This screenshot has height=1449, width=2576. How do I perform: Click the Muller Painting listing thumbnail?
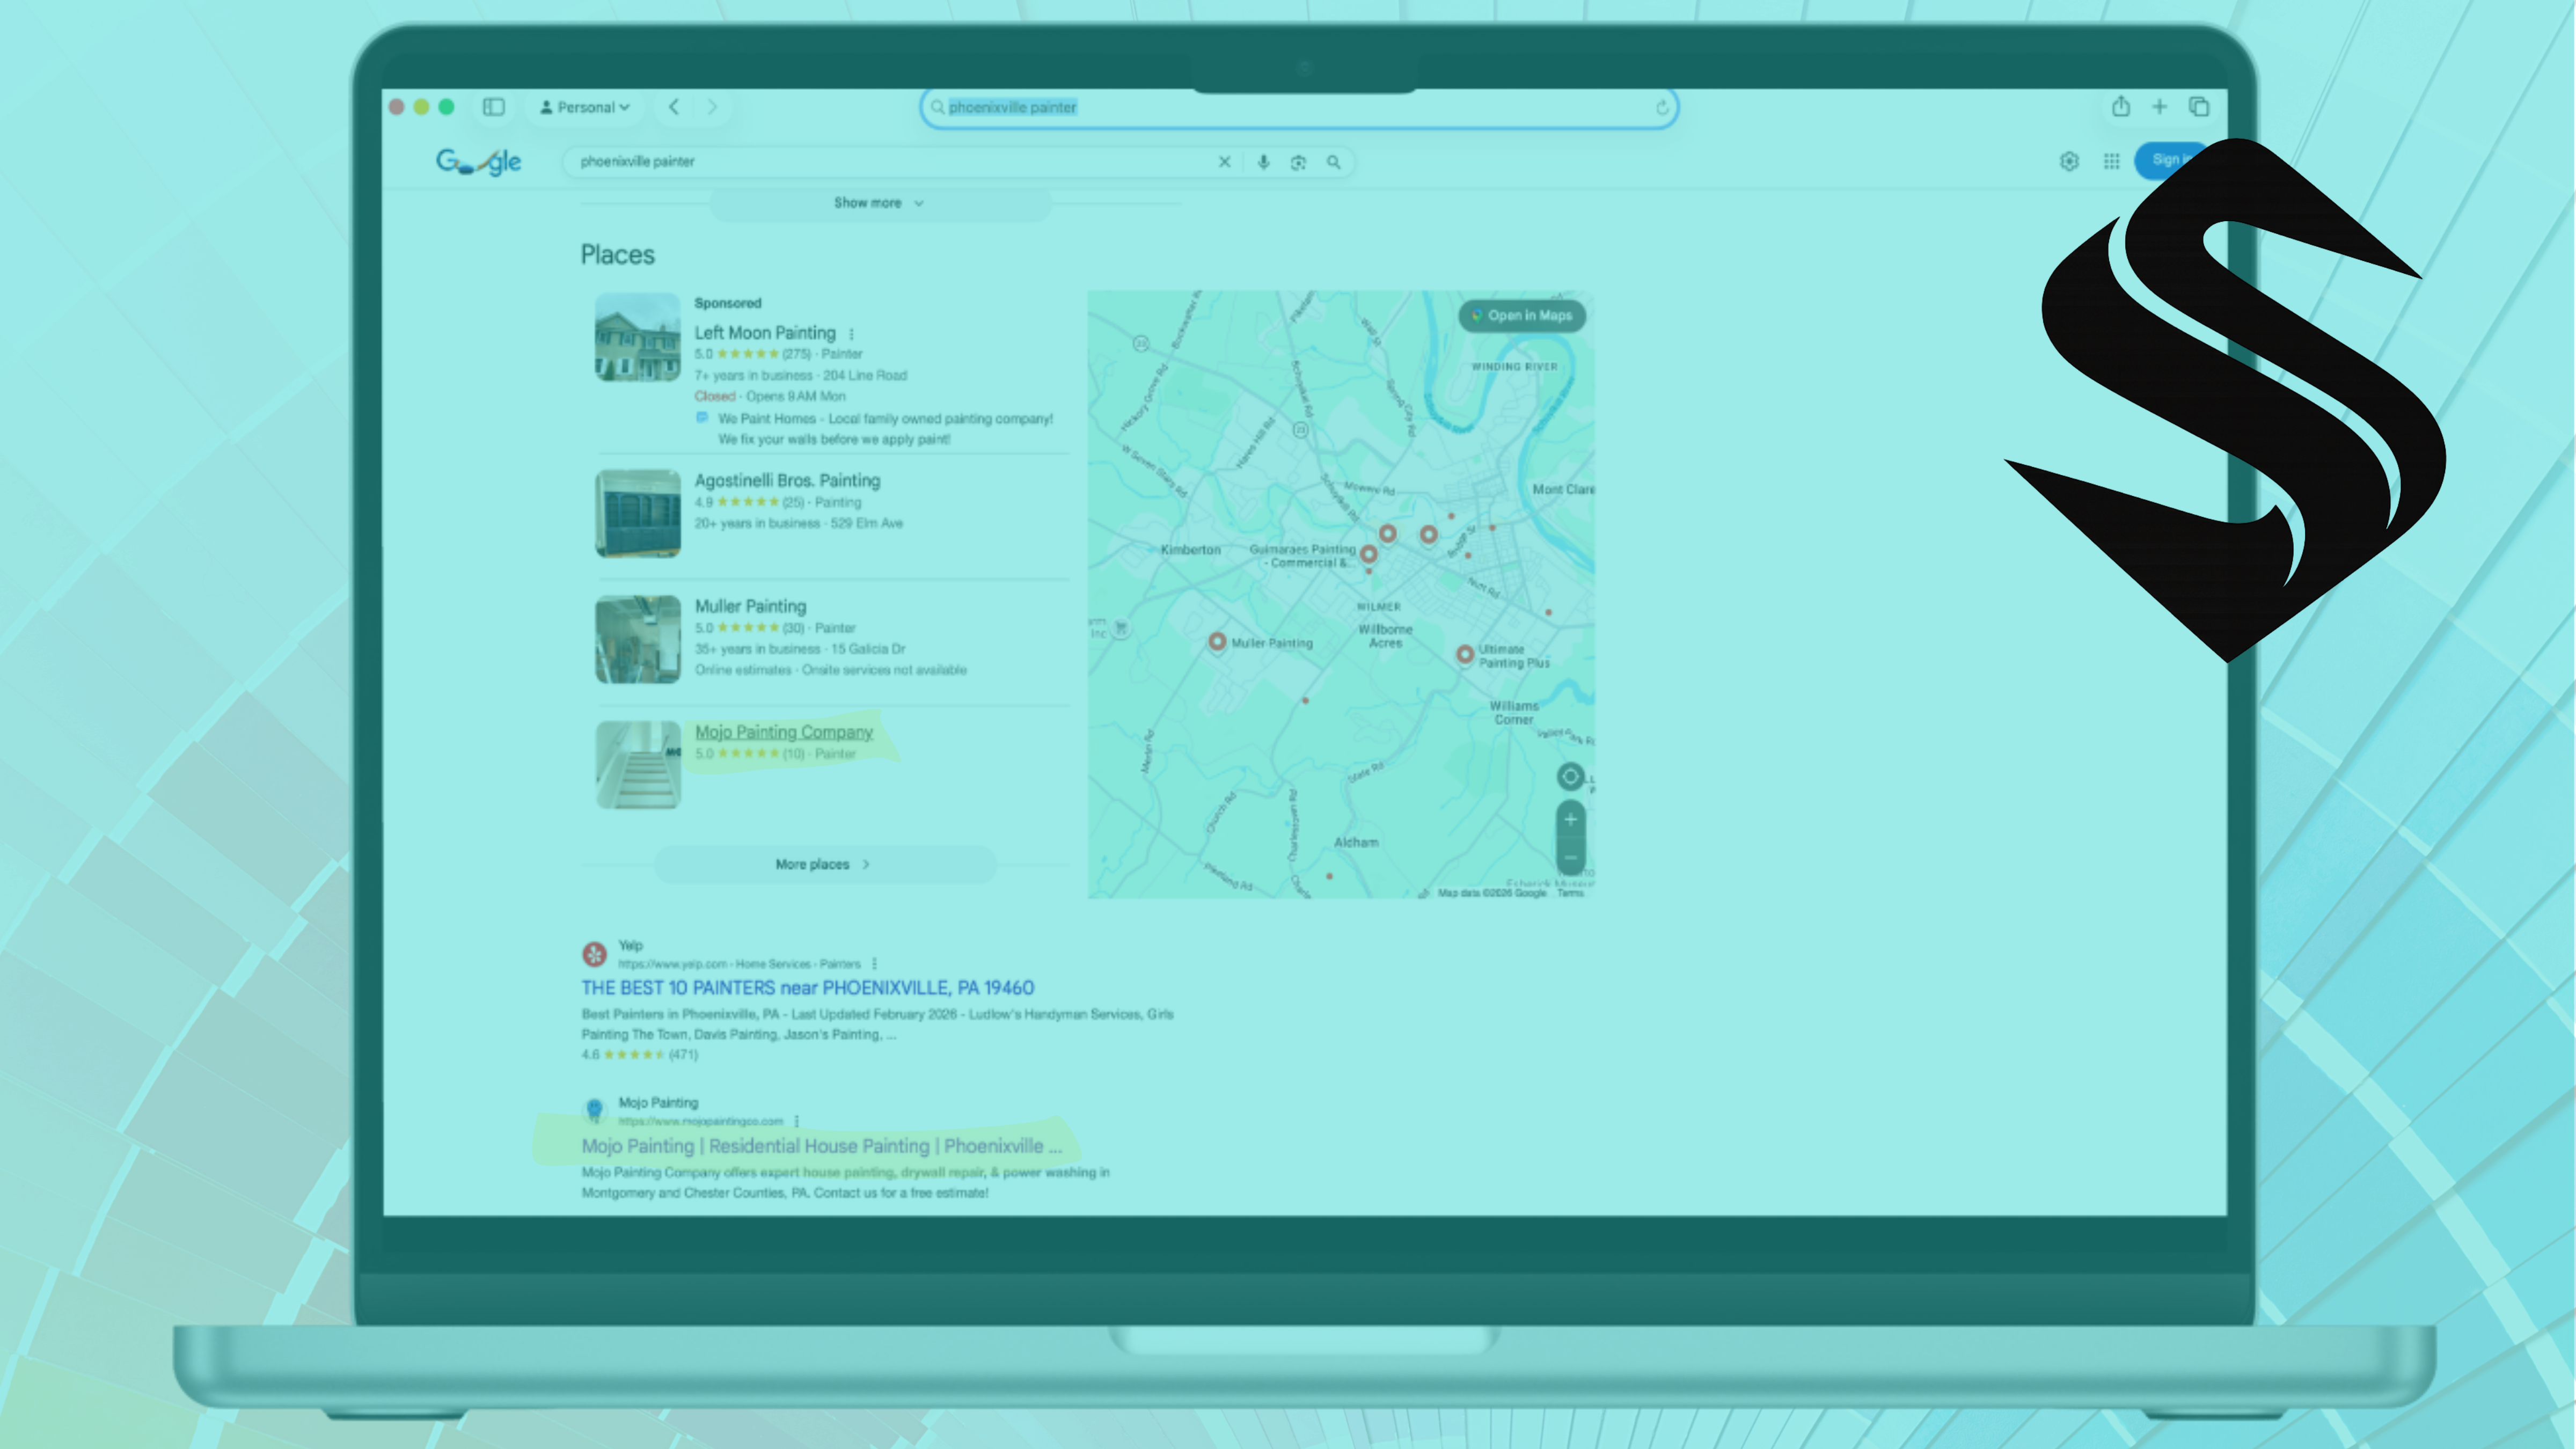(638, 640)
